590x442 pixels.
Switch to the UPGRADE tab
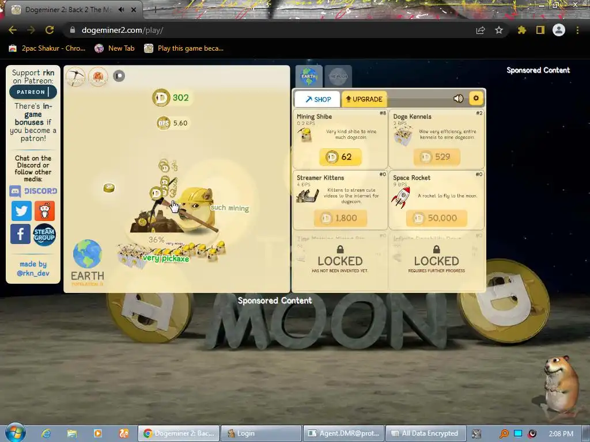click(x=364, y=99)
